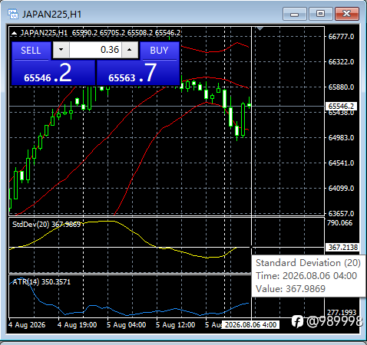367x345 pixels.
Task: Click the StdDev(20) indicator label
Action: tap(46, 225)
